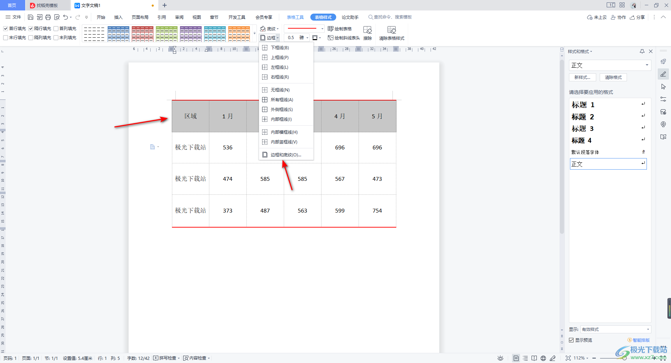671x363 pixels.
Task: Open 边框和底纹(O)... dialog entry
Action: pyautogui.click(x=286, y=155)
